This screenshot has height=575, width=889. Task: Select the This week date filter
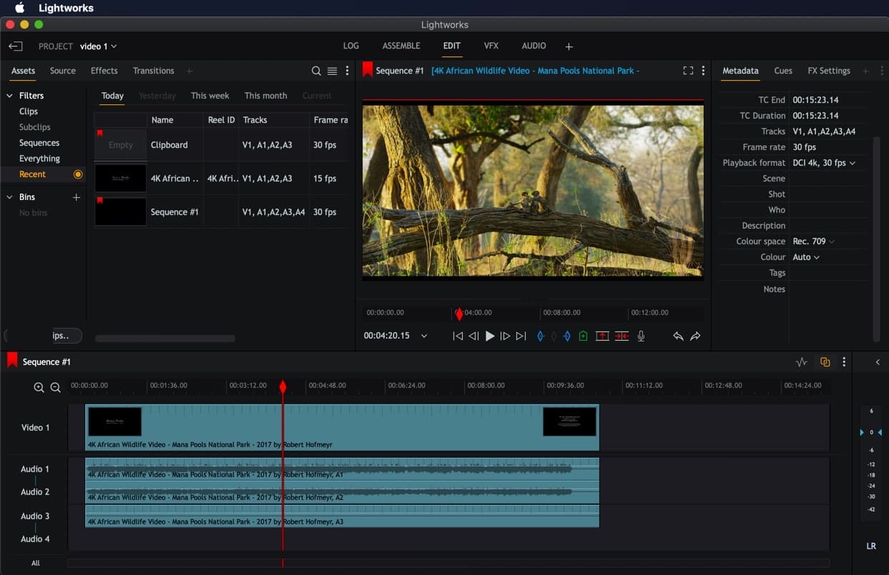point(210,96)
